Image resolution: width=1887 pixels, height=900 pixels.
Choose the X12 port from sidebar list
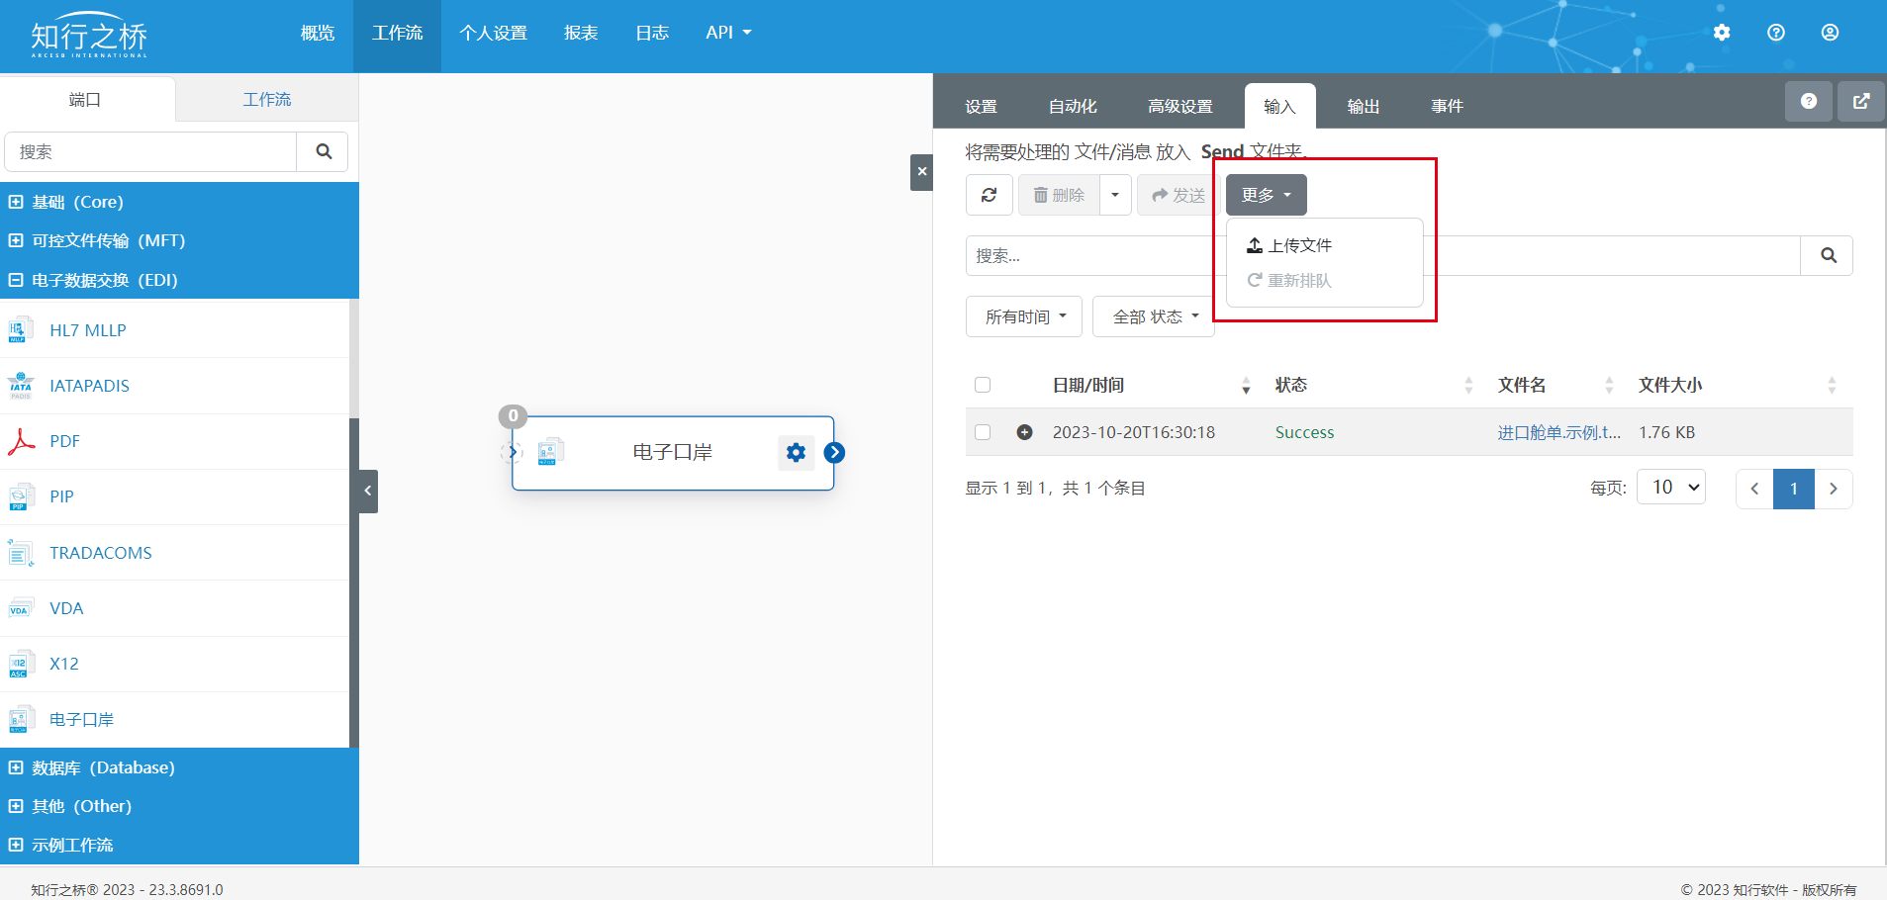pyautogui.click(x=64, y=664)
